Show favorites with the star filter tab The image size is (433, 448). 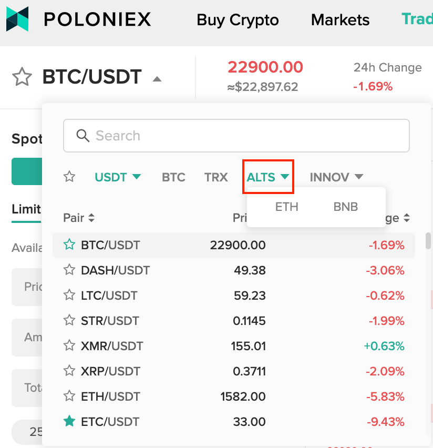69,177
